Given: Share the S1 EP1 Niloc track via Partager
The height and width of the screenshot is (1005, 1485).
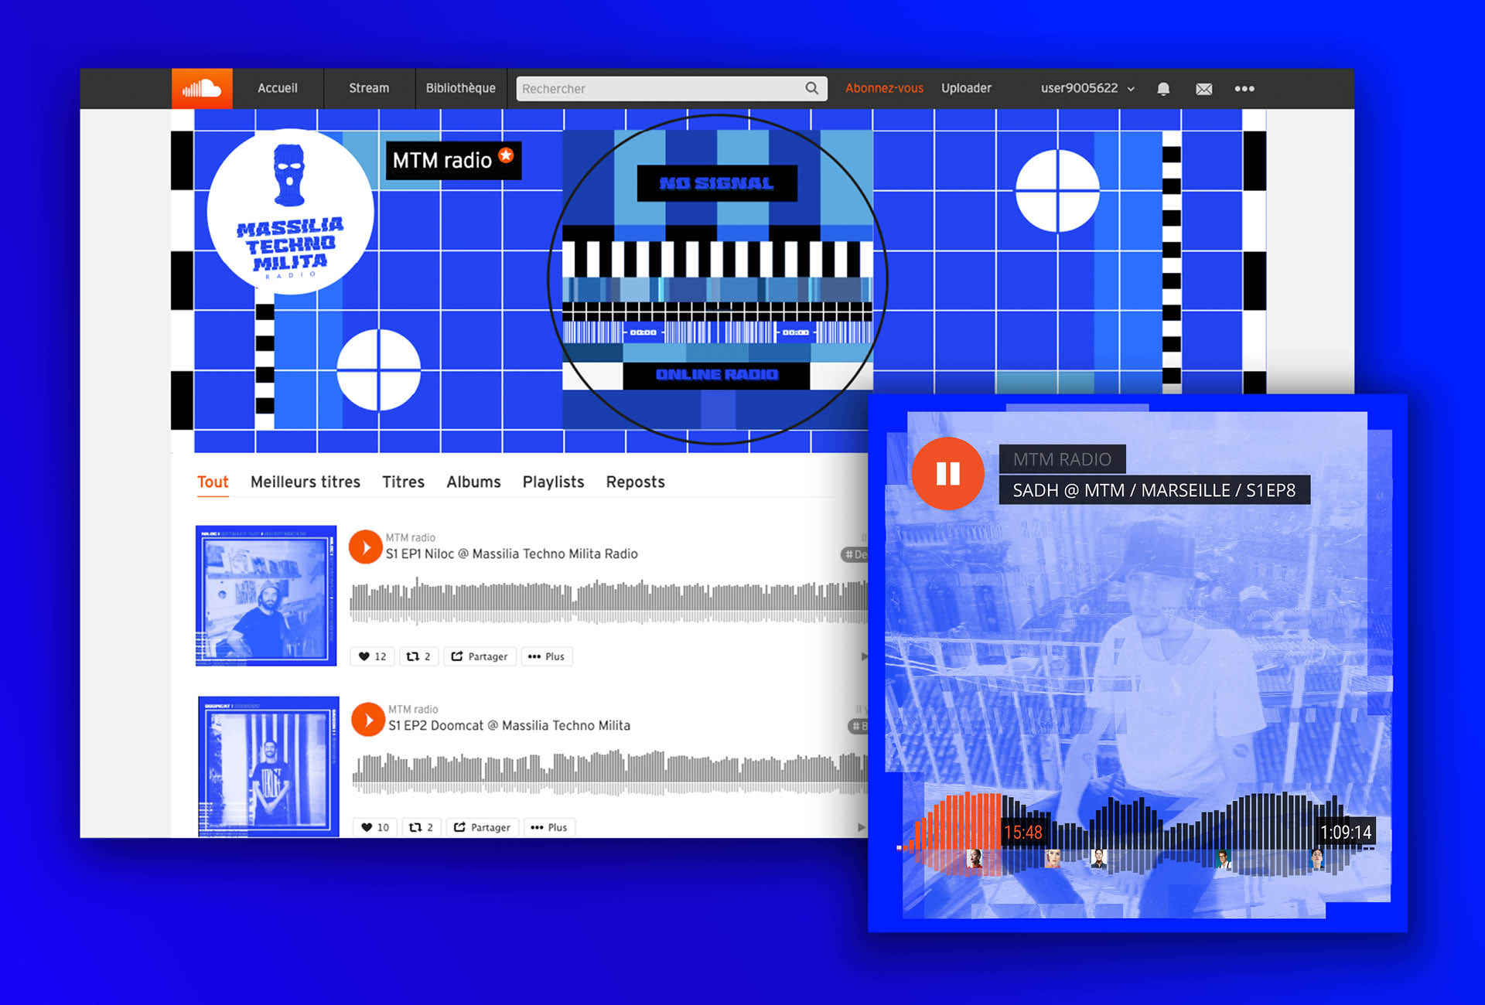Looking at the screenshot, I should coord(480,656).
